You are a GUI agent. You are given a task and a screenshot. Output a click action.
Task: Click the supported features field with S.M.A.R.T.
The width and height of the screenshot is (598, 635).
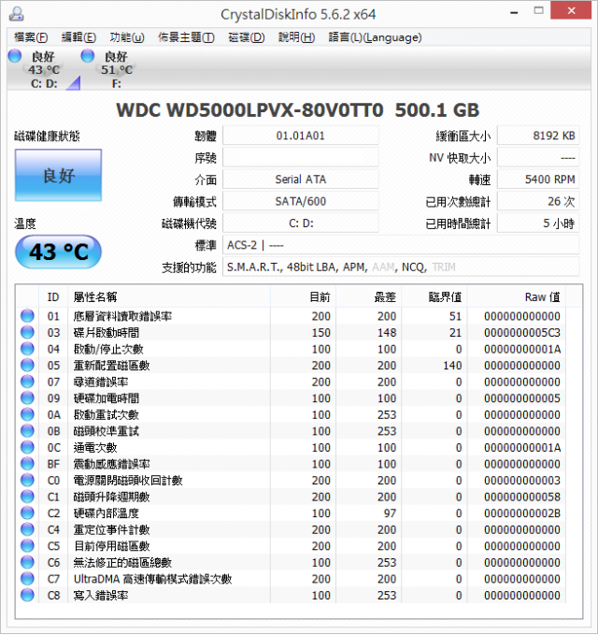[401, 267]
